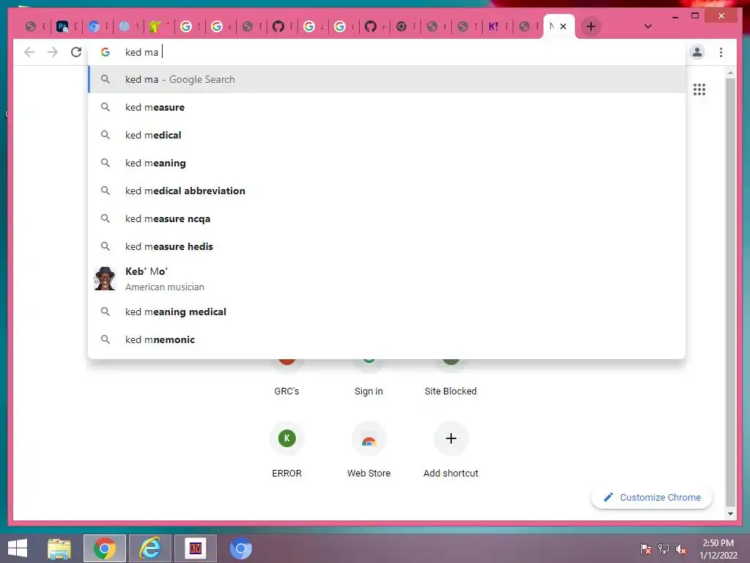Screen dimensions: 750x563
Task: Go back with the browser back arrow
Action: click(29, 52)
